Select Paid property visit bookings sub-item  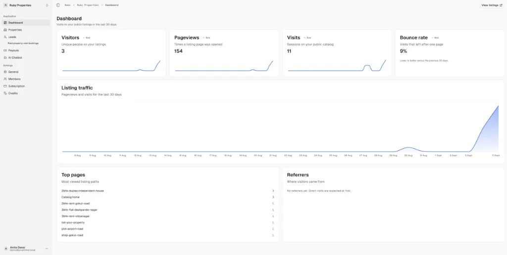[x=23, y=43]
